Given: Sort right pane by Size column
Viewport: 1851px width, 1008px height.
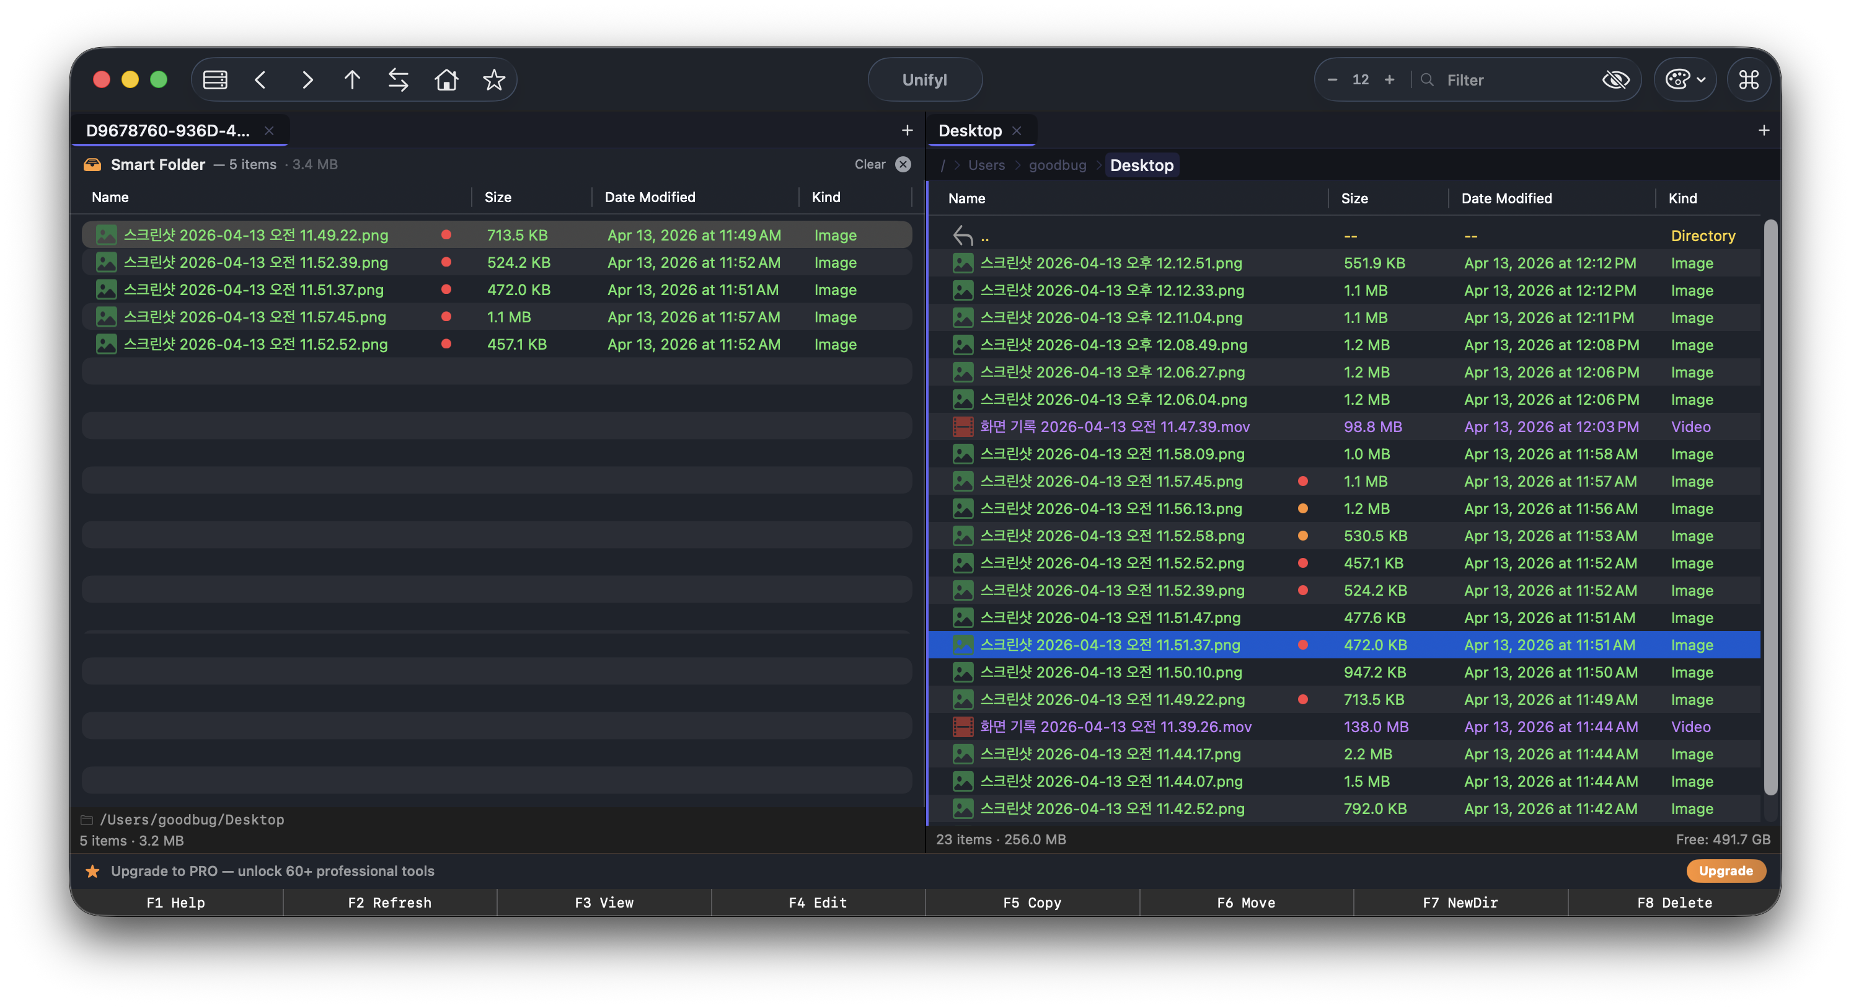Looking at the screenshot, I should [1354, 198].
